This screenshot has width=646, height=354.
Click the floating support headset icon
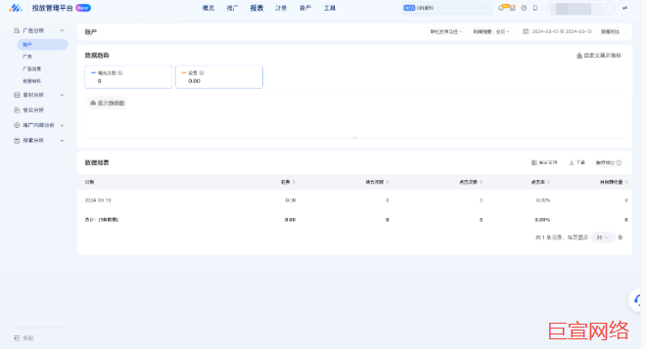[x=637, y=300]
